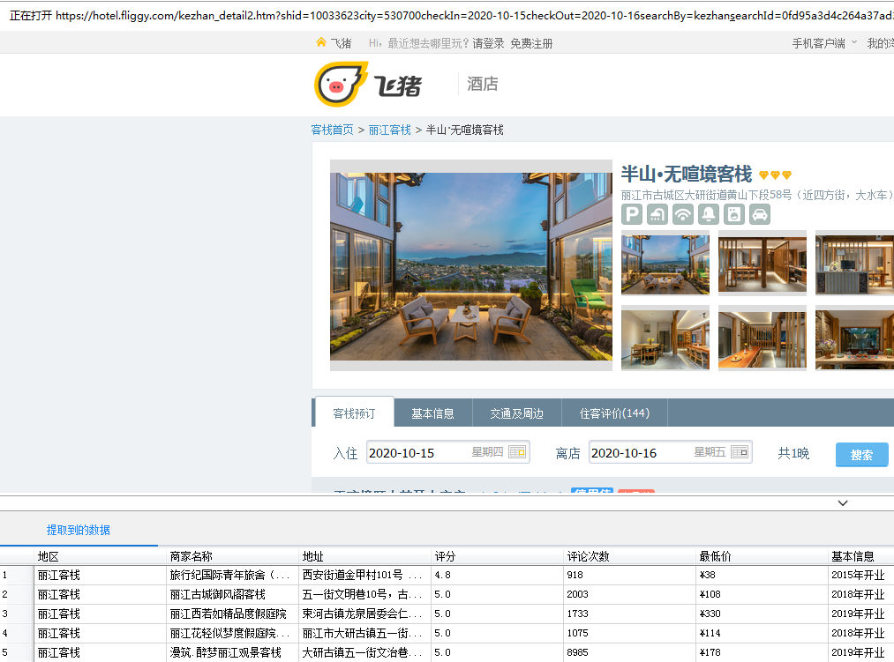The width and height of the screenshot is (894, 662).
Task: Go to 客栈首页 breadcrumb link
Action: (333, 130)
